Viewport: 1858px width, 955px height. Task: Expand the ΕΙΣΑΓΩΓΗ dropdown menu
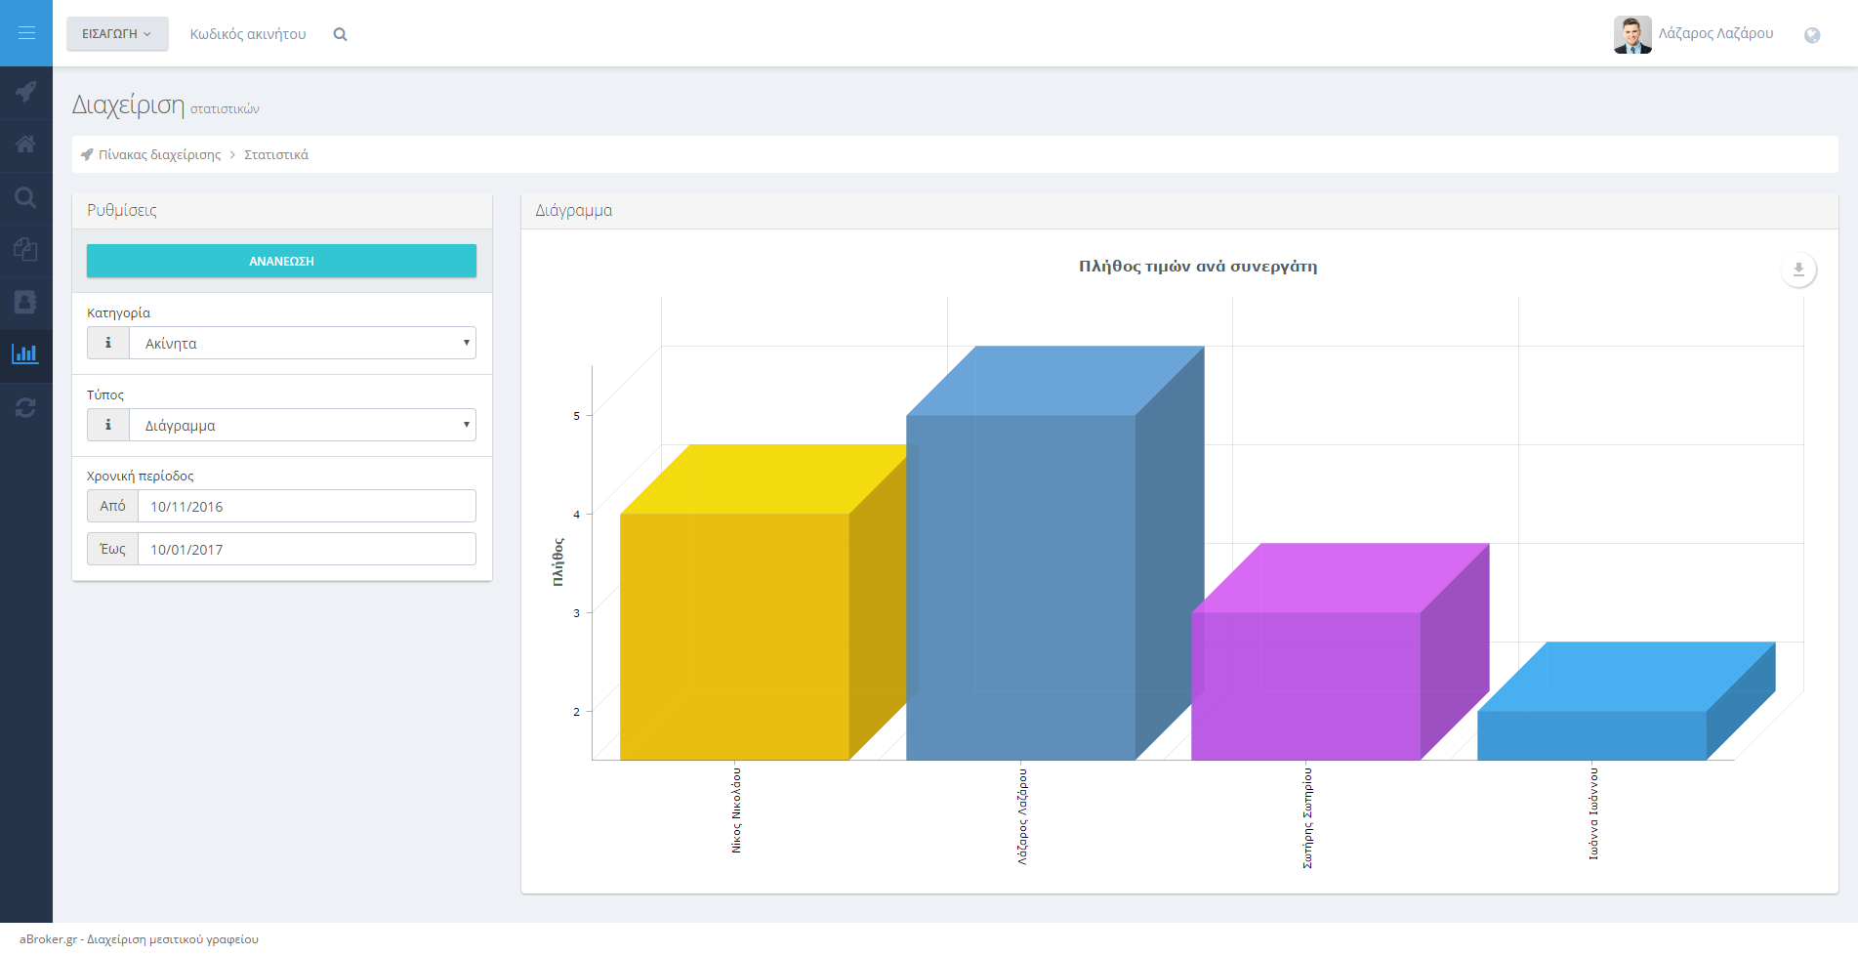pyautogui.click(x=117, y=34)
